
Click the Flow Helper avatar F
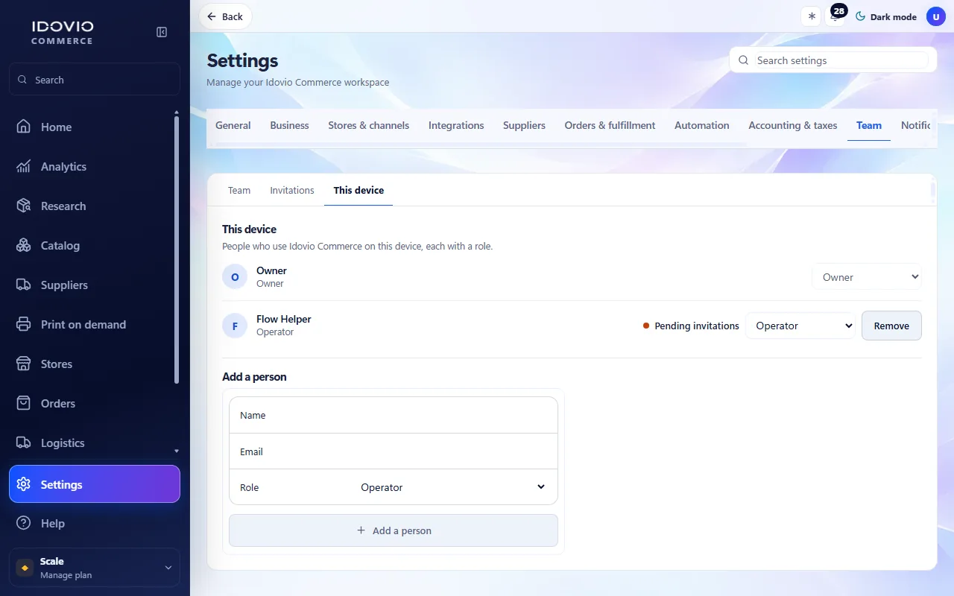[235, 326]
